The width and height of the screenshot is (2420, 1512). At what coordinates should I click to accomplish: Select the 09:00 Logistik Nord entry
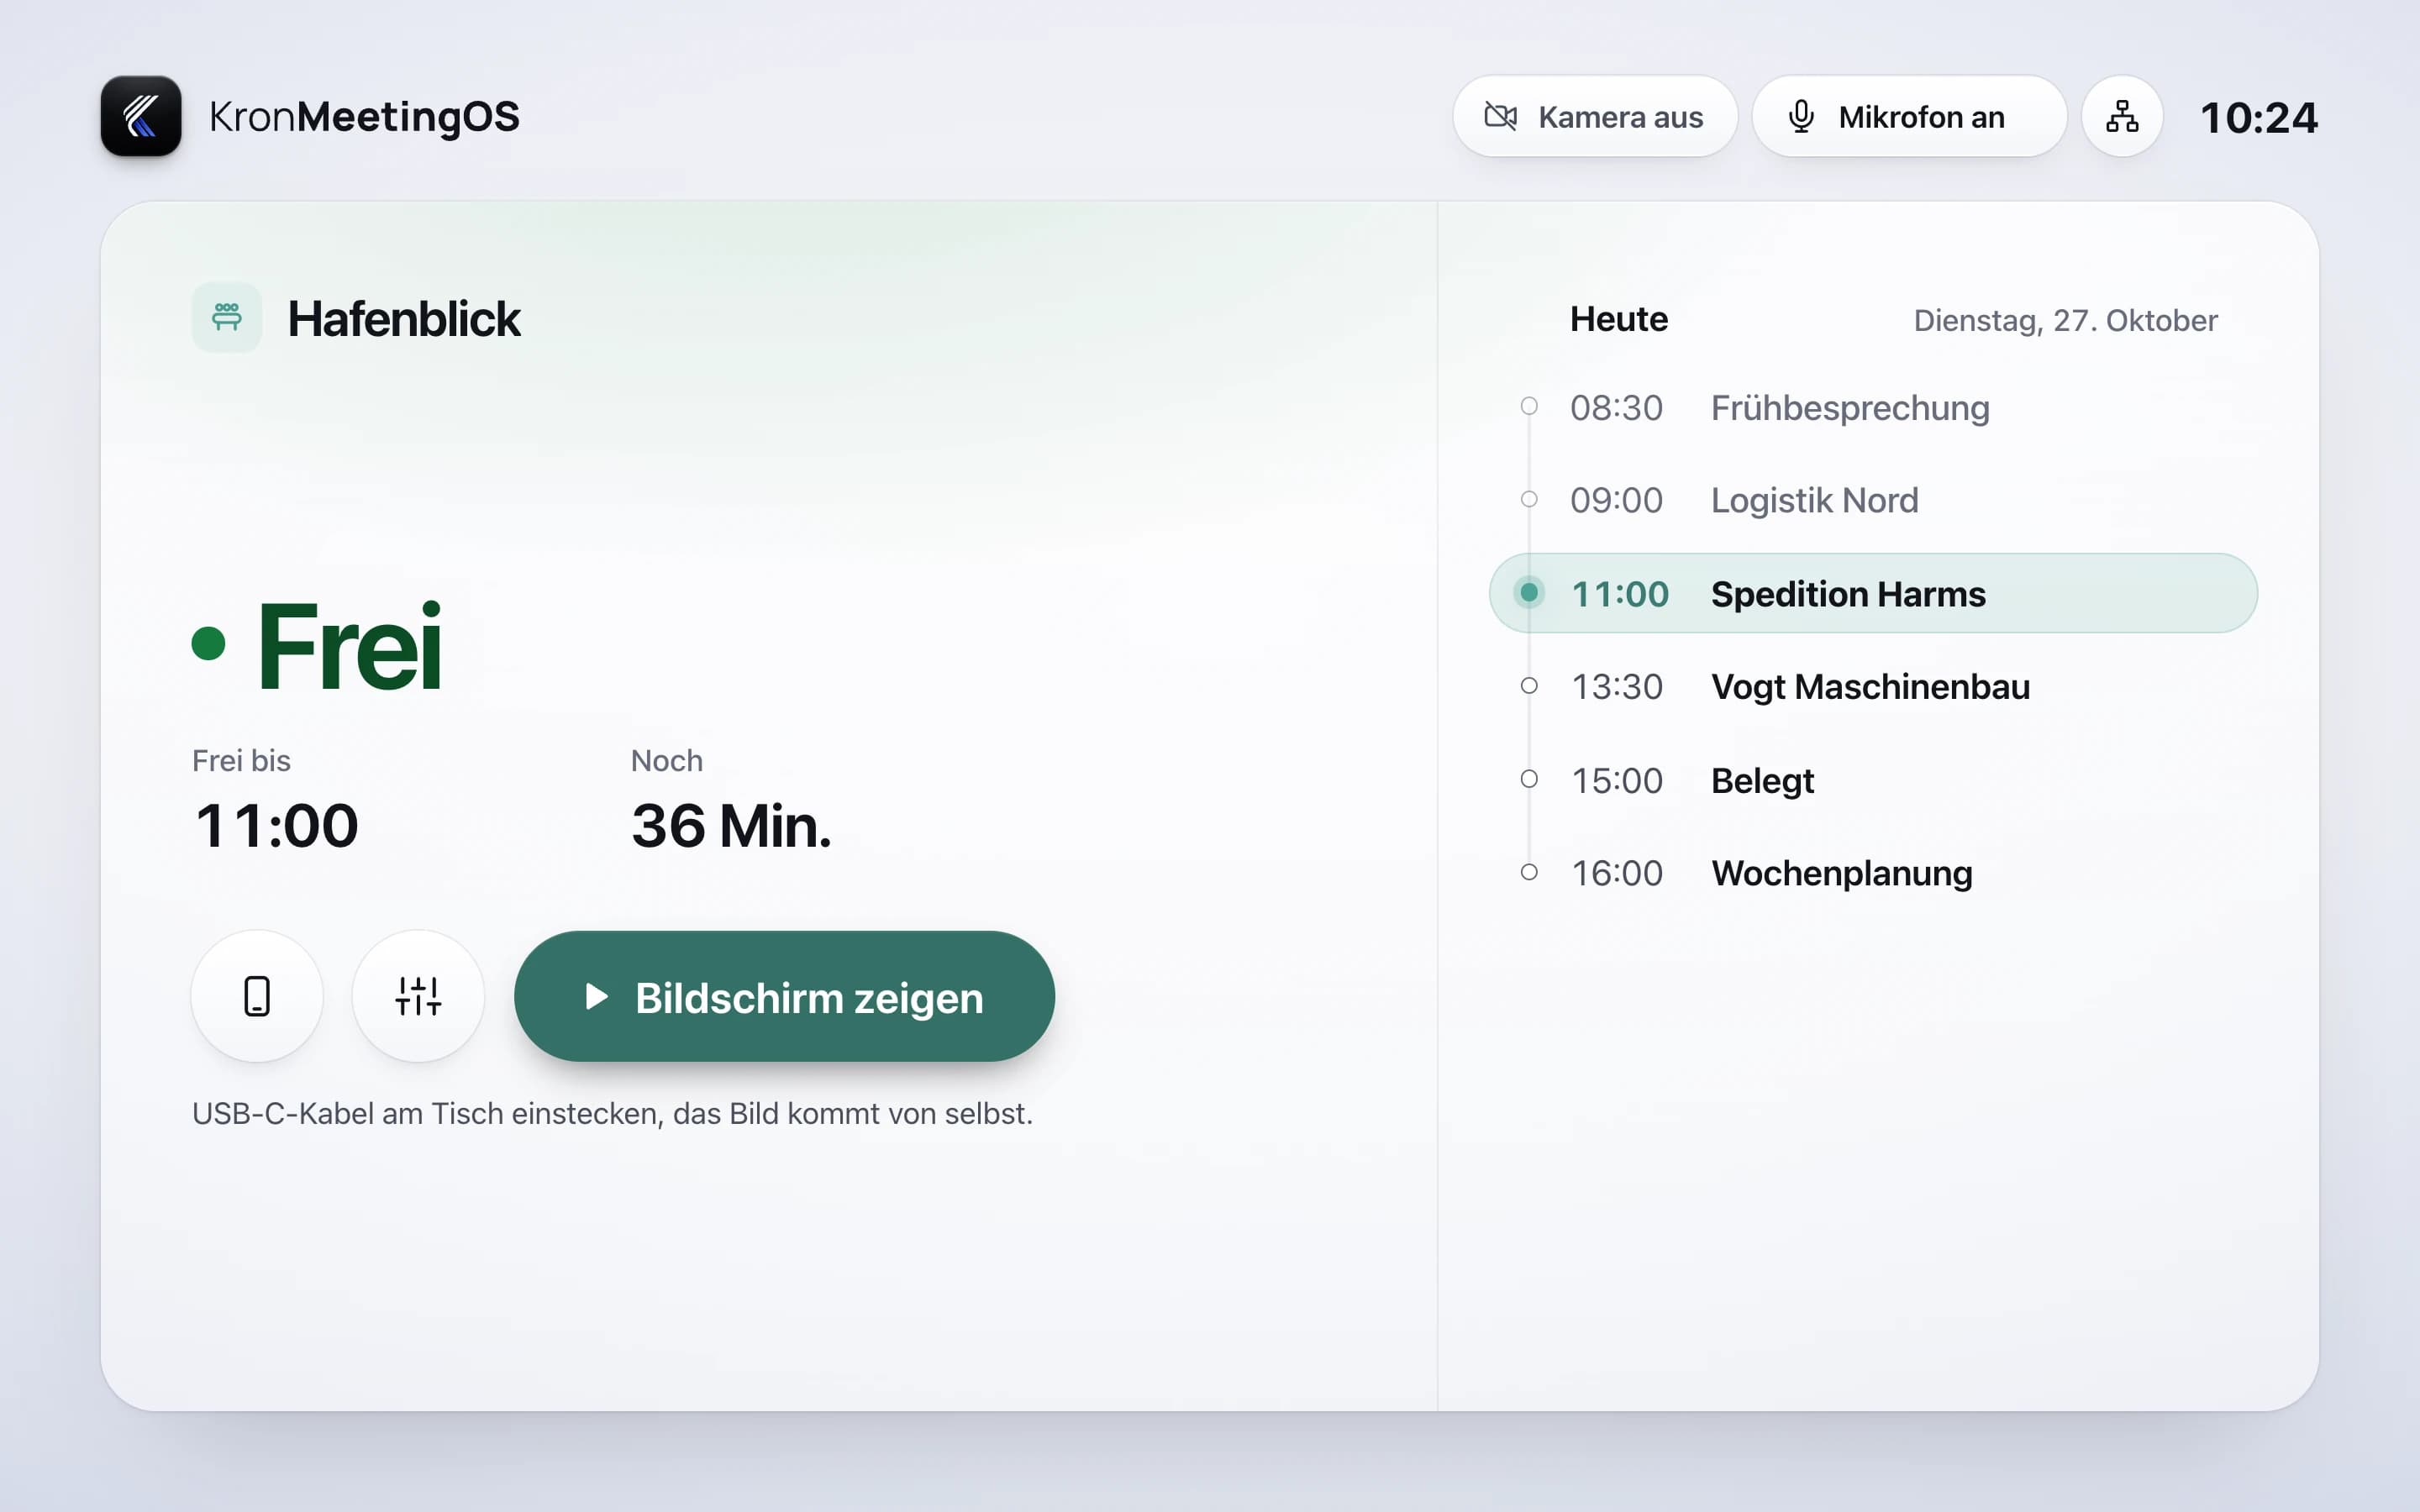coord(1873,500)
